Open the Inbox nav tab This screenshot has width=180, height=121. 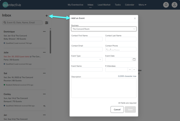[90, 5]
